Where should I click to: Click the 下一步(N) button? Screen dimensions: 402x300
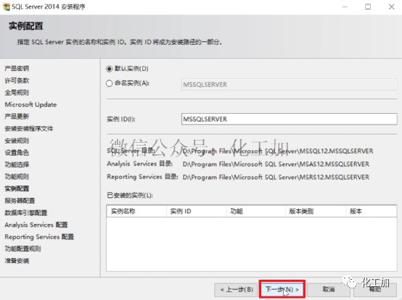(282, 289)
